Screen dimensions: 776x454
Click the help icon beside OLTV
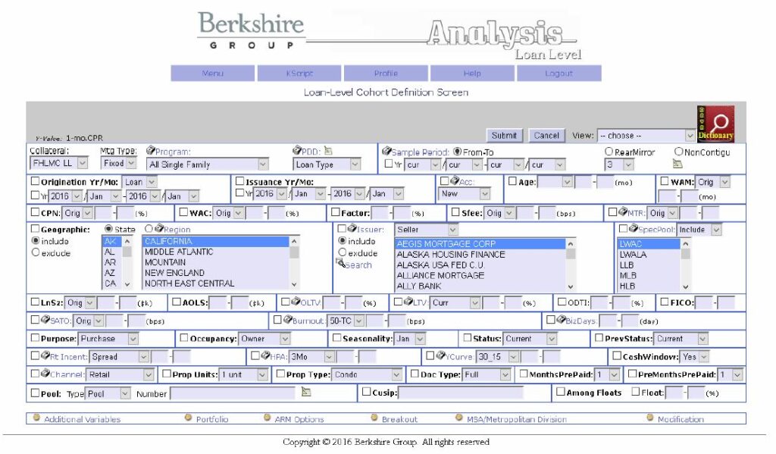point(296,301)
